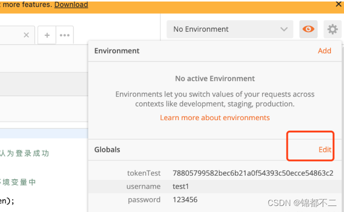Click Add to create an environment
Screen dimensions: 344x212
(324, 50)
